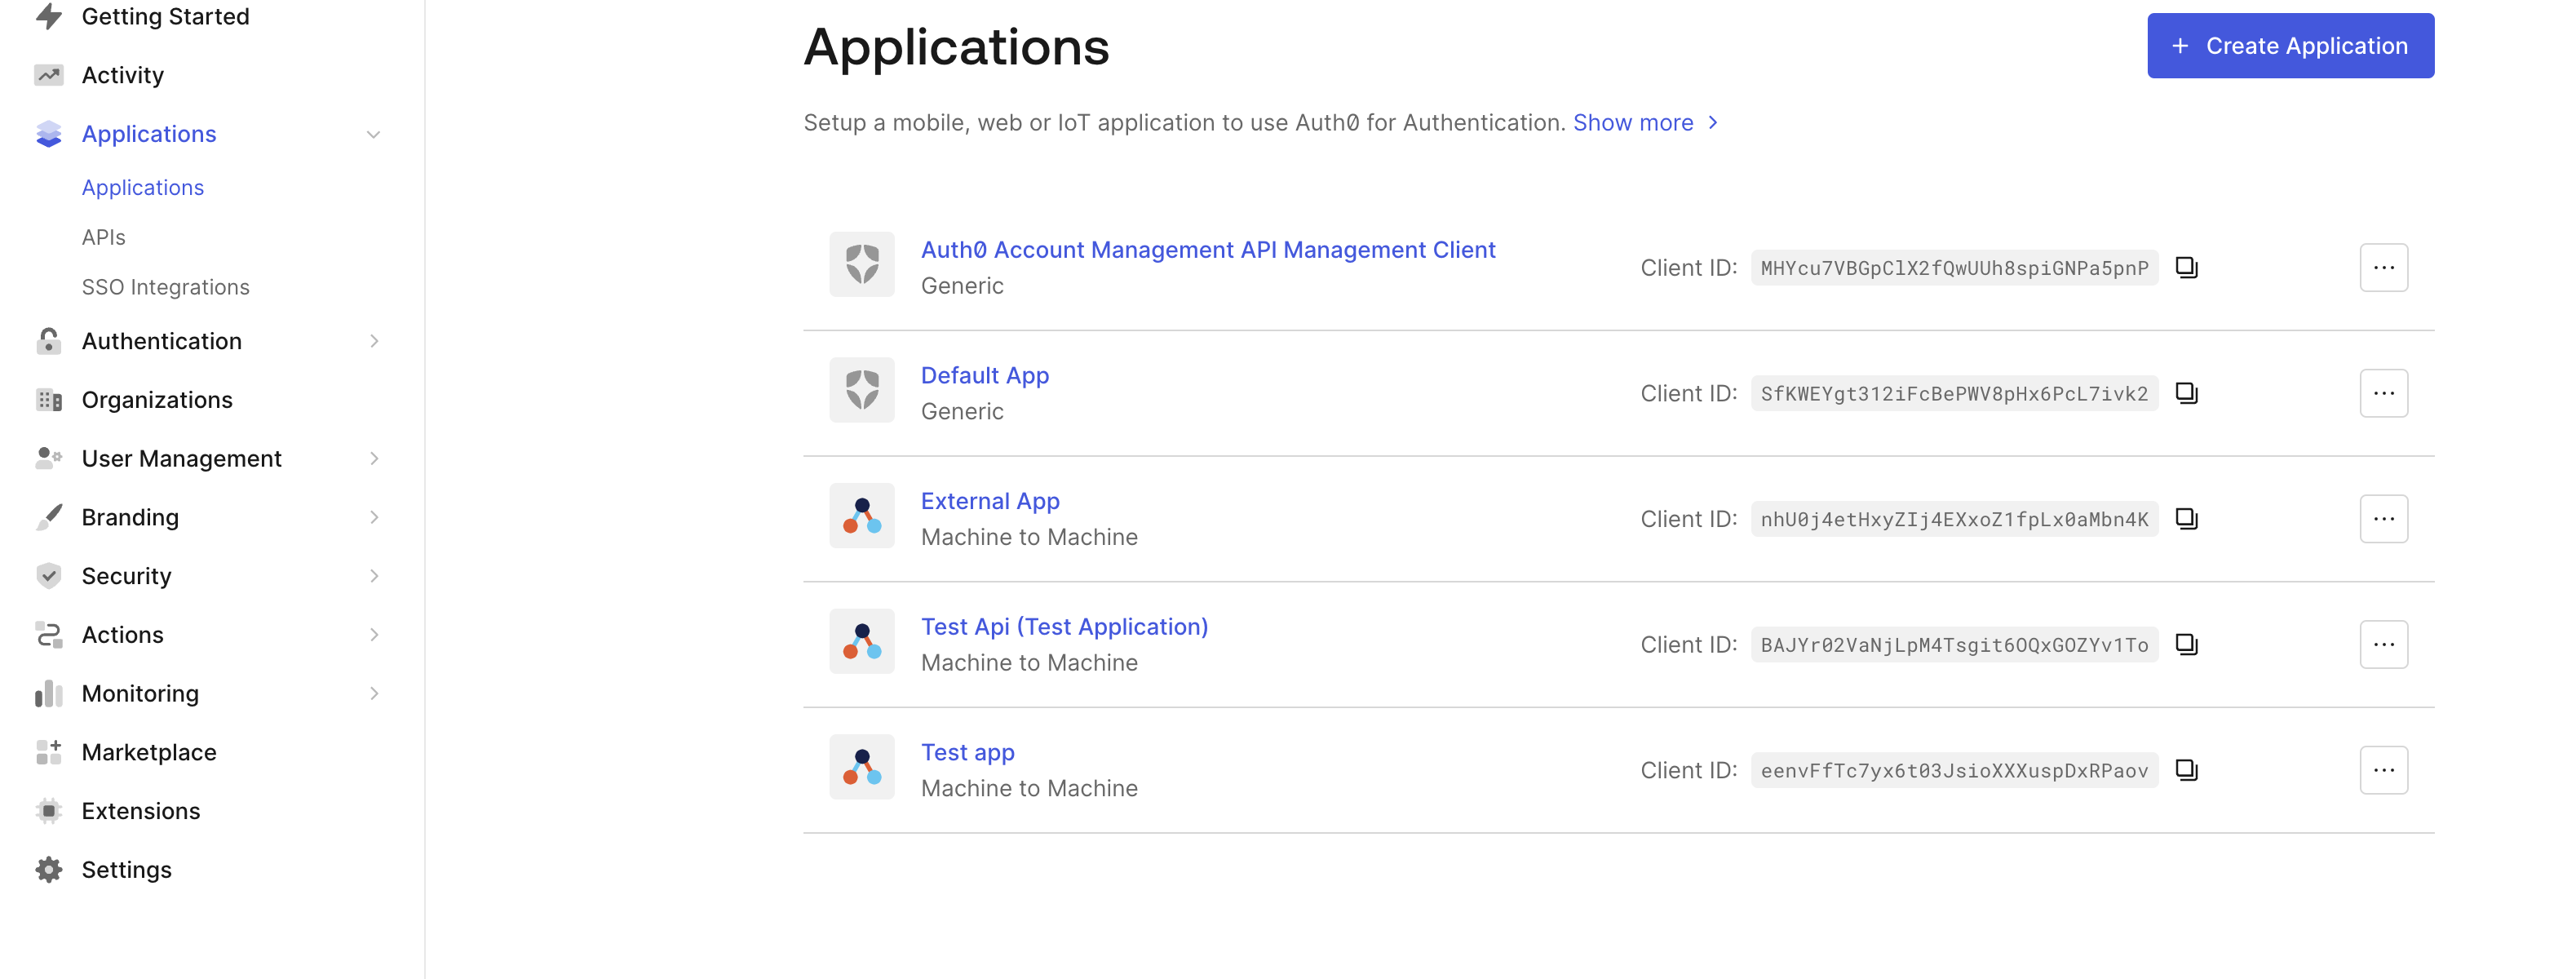
Task: Copy Auth0 Management Client's client ID
Action: click(x=2186, y=268)
